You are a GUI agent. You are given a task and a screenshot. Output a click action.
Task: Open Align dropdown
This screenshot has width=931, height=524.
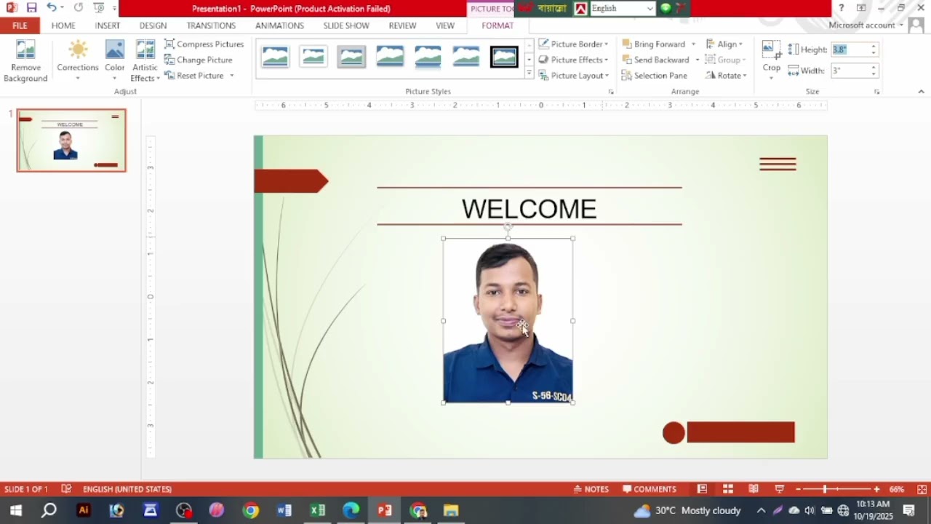[724, 44]
